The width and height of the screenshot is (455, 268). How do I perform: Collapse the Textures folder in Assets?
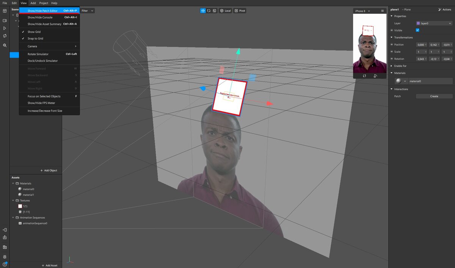pos(13,201)
